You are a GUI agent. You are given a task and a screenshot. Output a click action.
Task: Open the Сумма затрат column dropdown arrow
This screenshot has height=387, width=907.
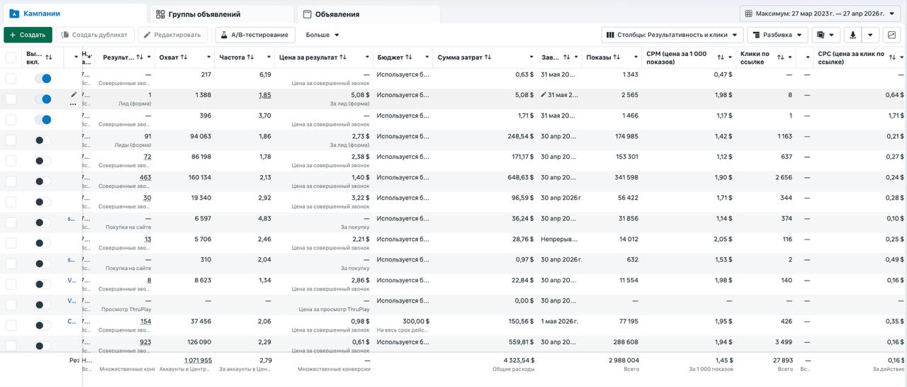[x=531, y=57]
